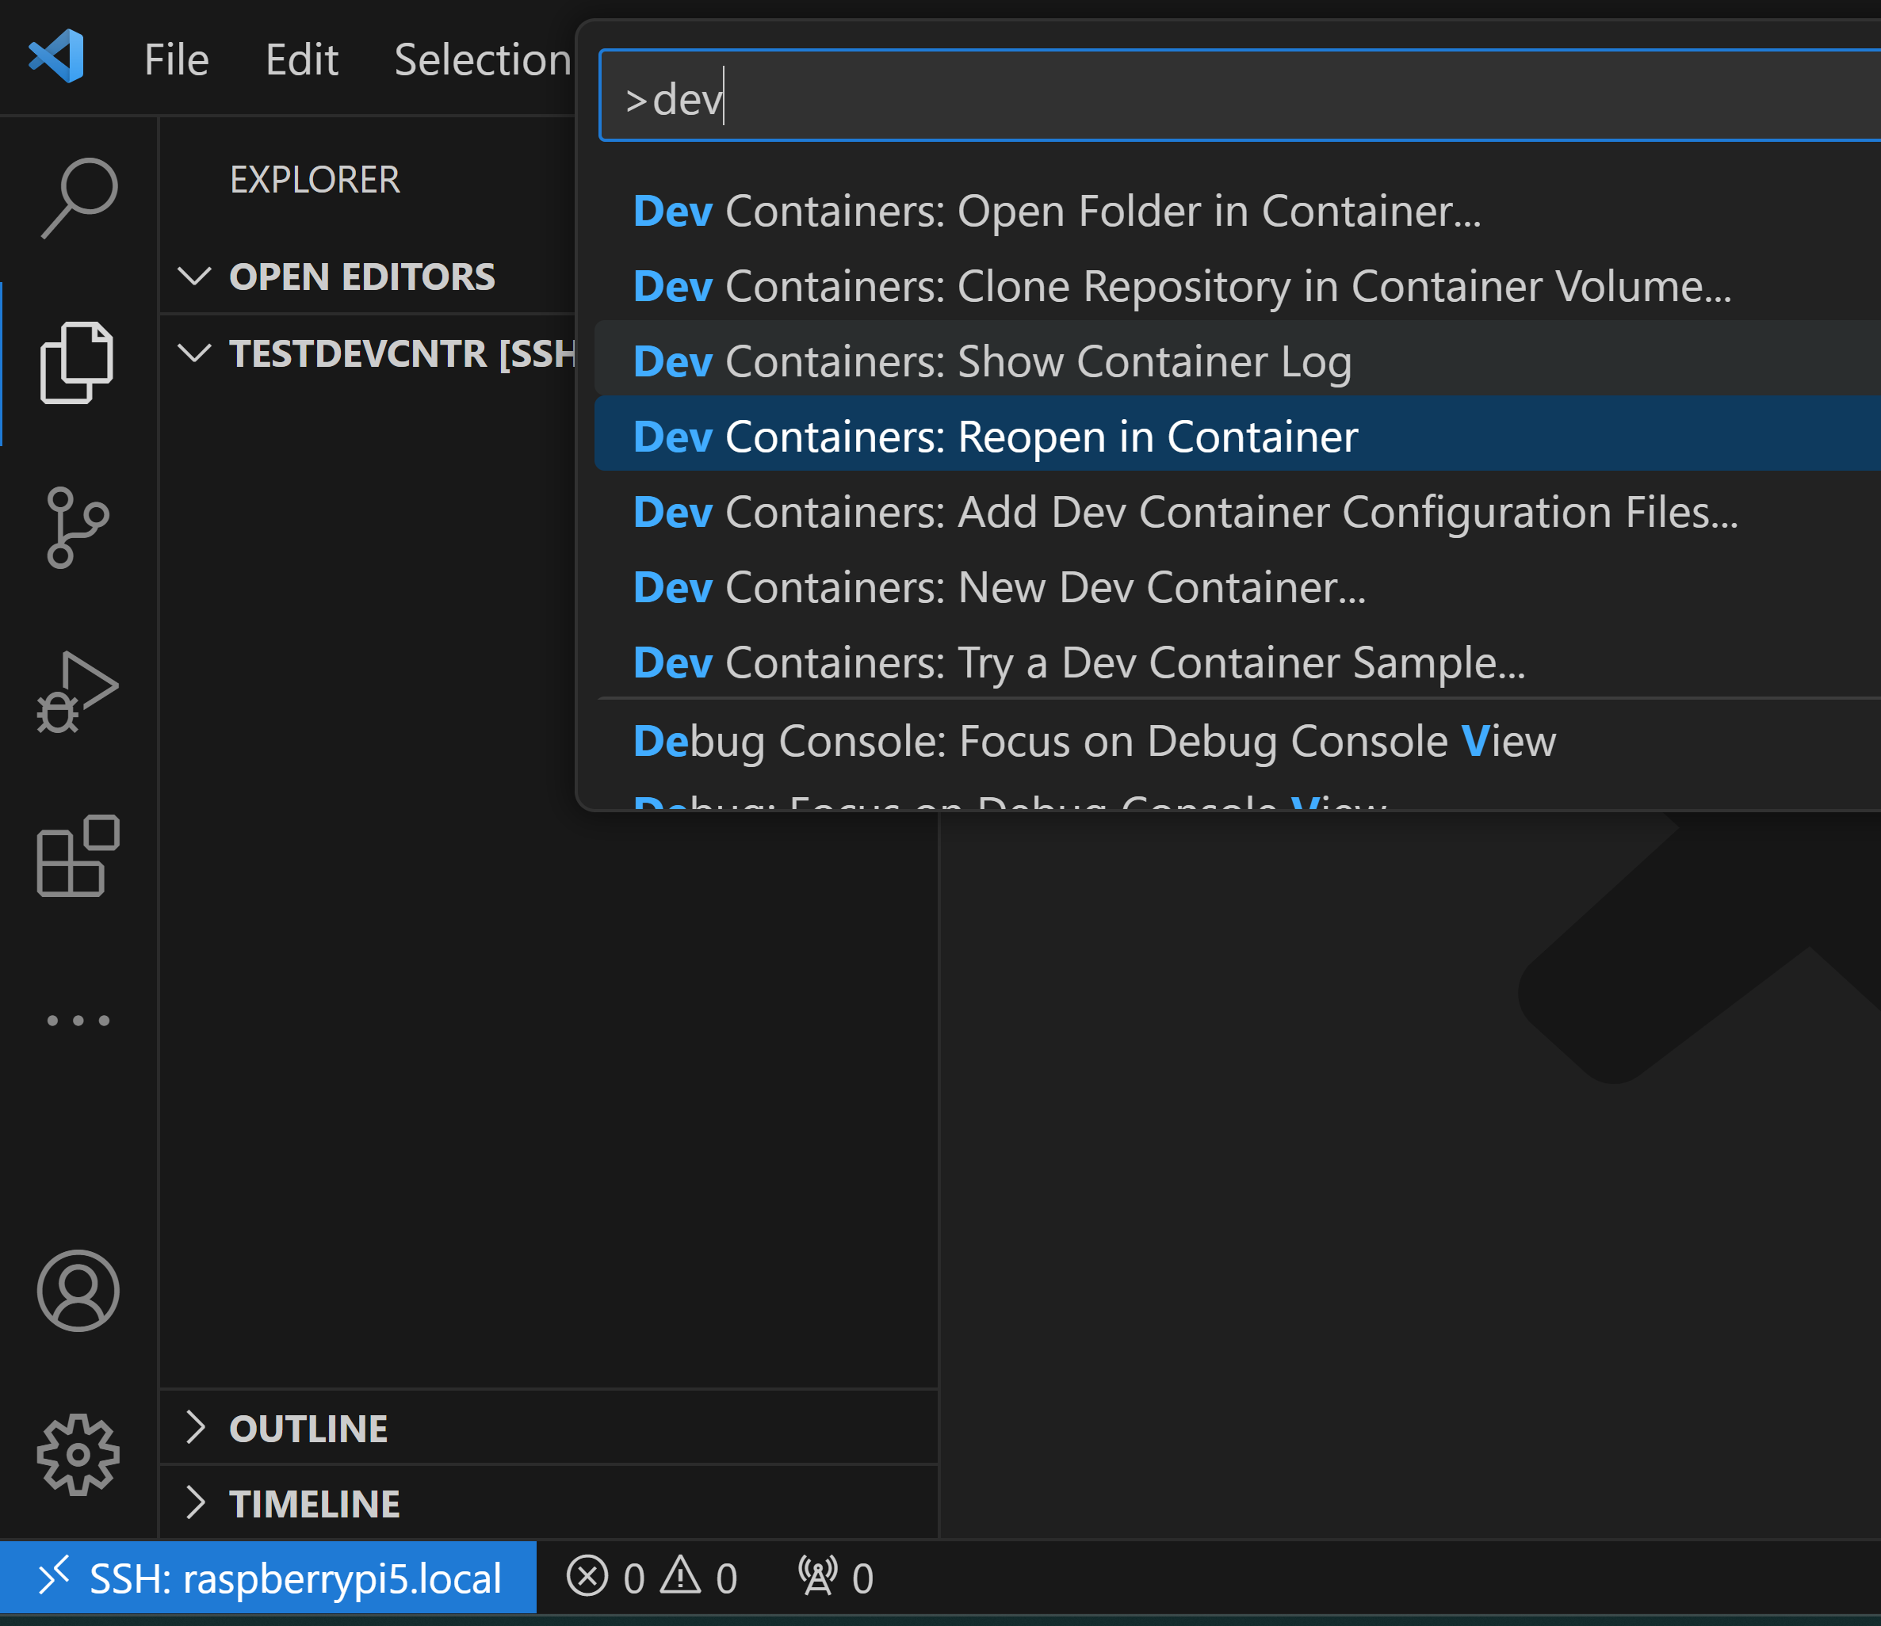Select Dev Containers: New Dev Container
This screenshot has height=1626, width=1881.
pos(1237,588)
